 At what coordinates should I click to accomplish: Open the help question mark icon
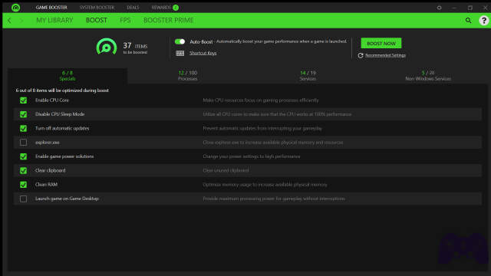pos(484,21)
